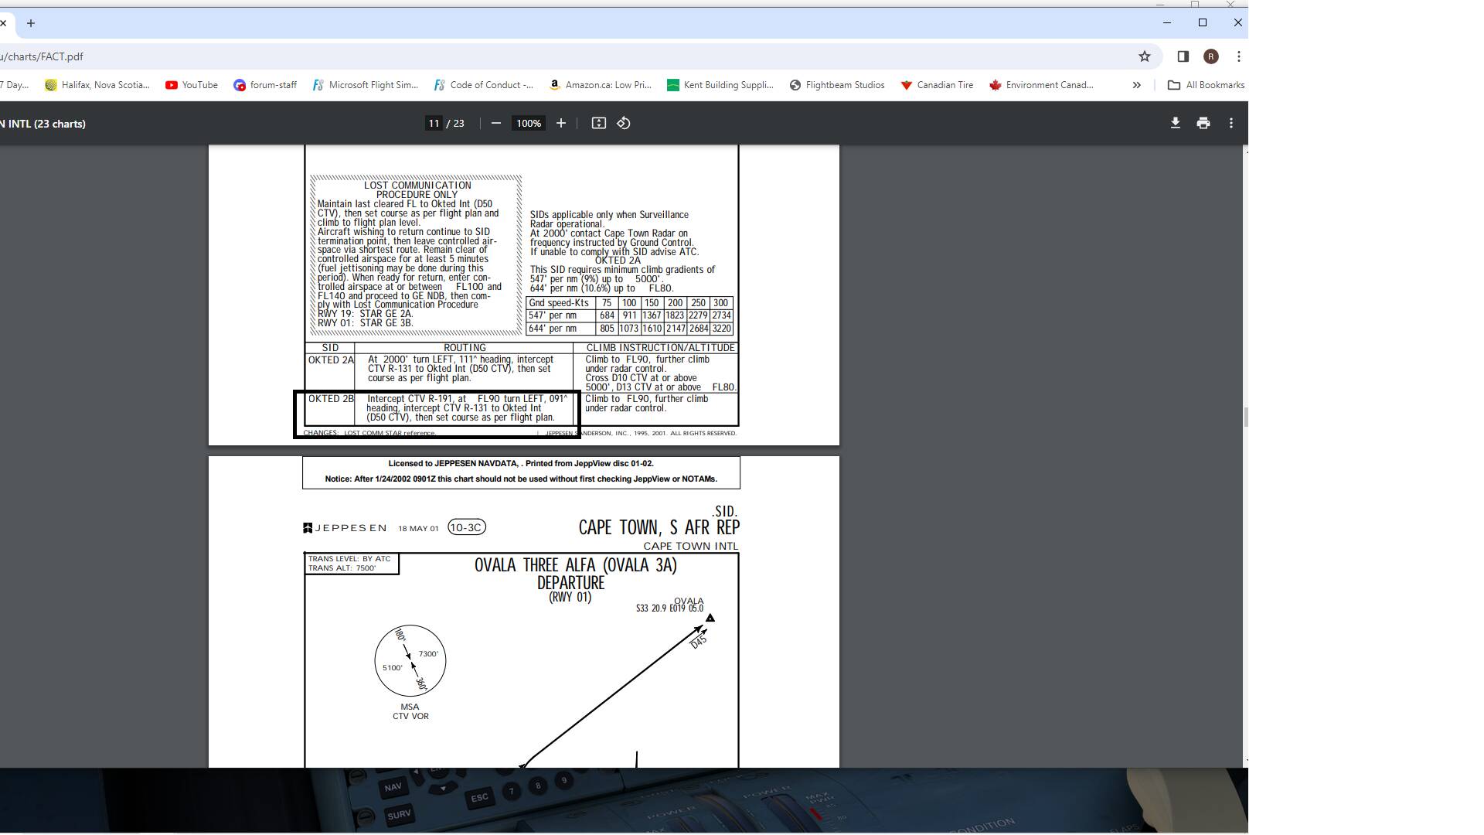This screenshot has height=835, width=1484.
Task: Open the YouTube bookmark
Action: (x=192, y=85)
